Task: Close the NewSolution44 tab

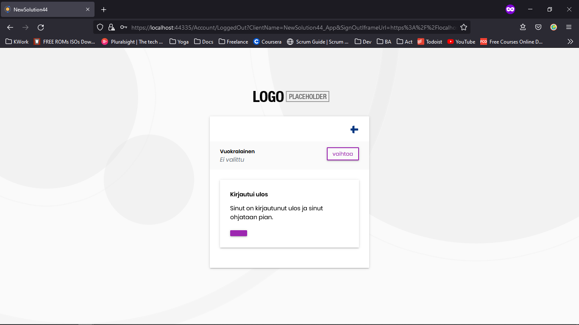Action: [x=88, y=9]
